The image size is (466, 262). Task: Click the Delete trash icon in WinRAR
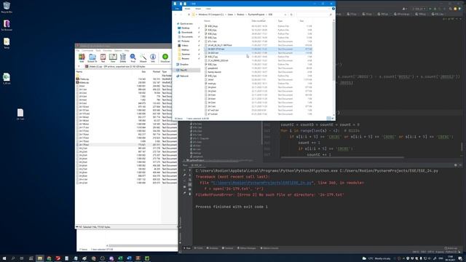[123, 57]
